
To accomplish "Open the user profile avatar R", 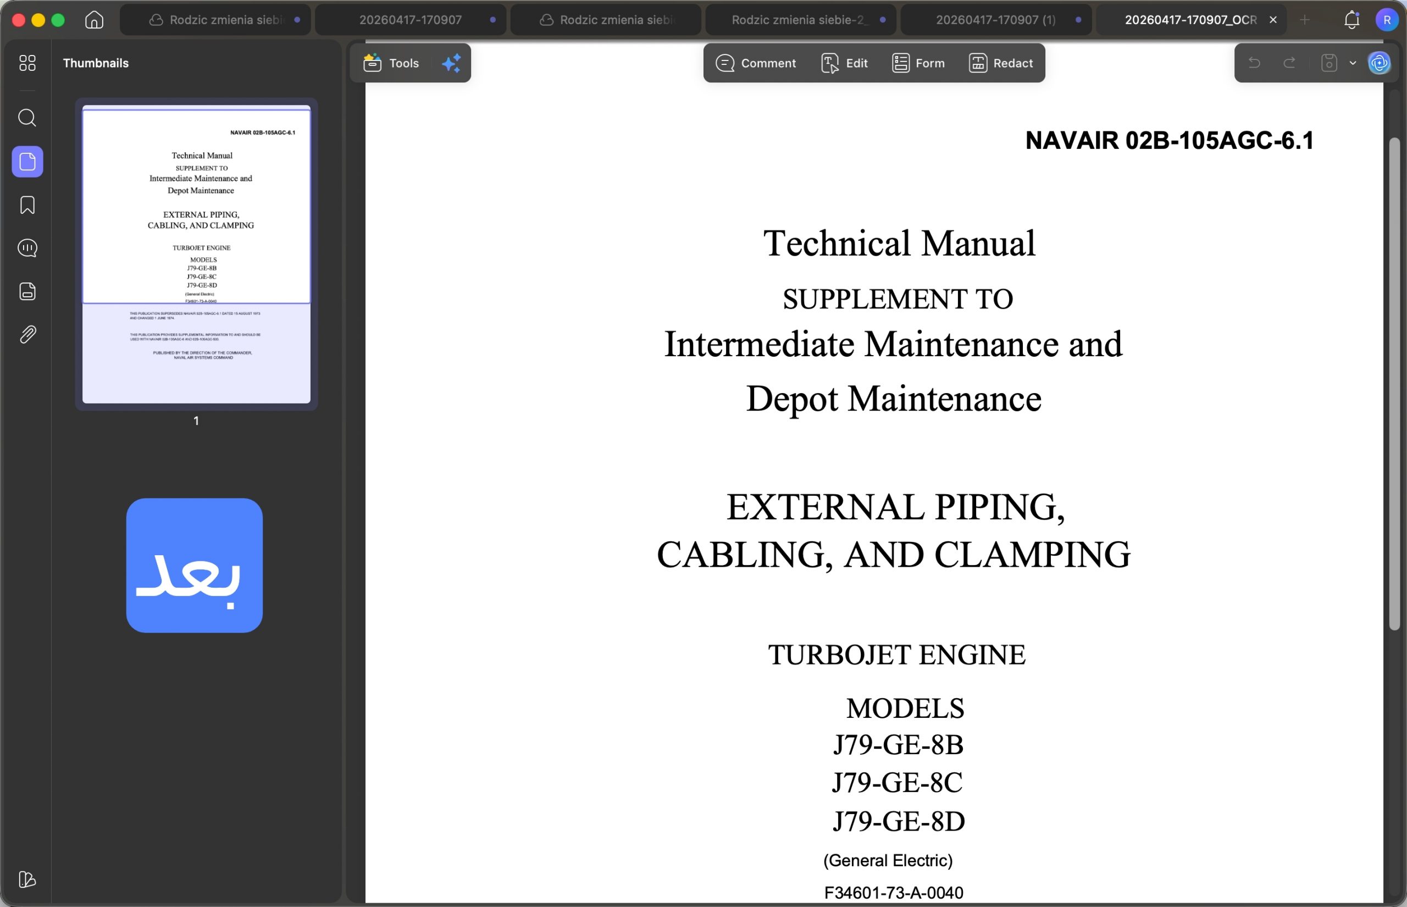I will pyautogui.click(x=1387, y=20).
